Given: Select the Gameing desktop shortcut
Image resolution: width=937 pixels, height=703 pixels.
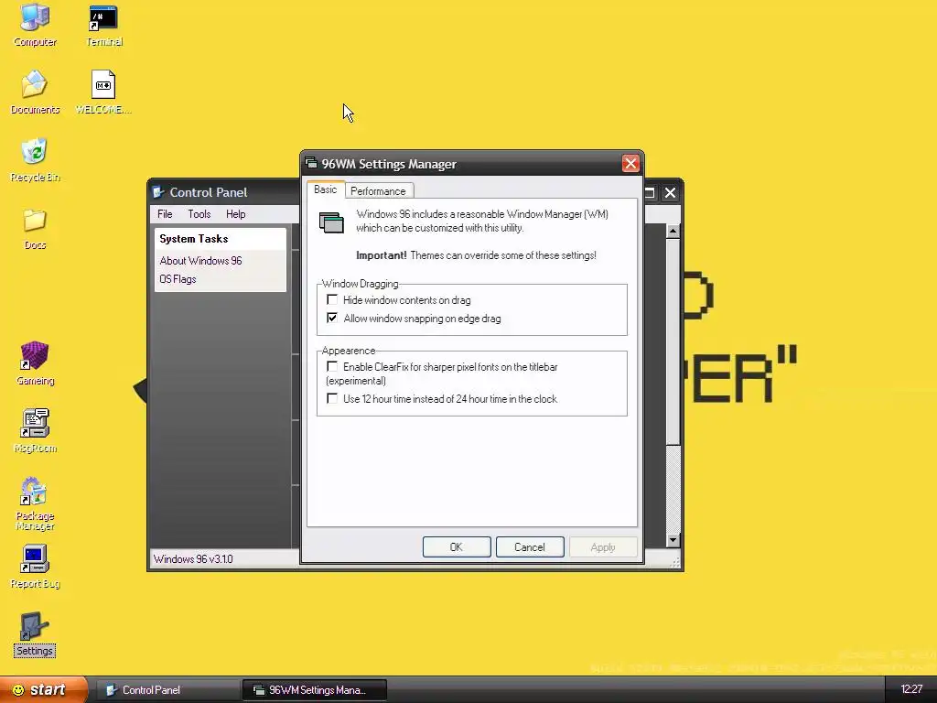Looking at the screenshot, I should point(35,363).
